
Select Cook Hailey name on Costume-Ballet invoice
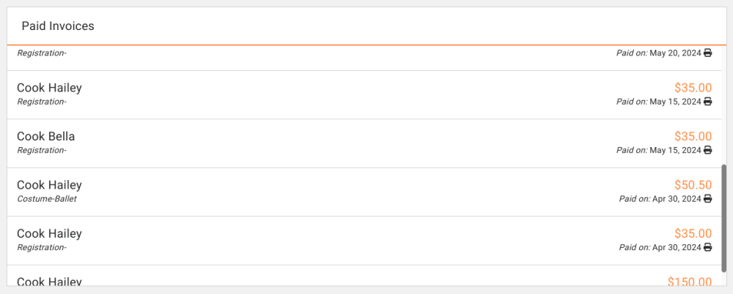coord(49,185)
